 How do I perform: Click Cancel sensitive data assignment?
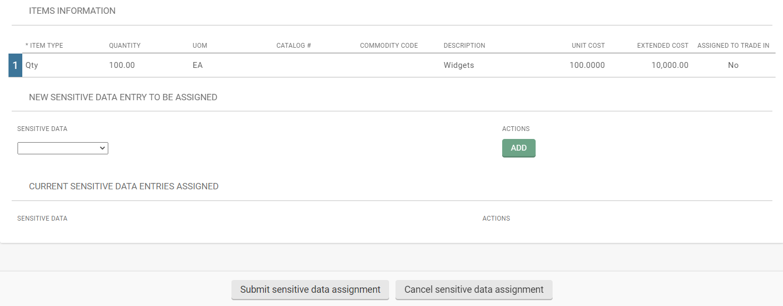click(474, 290)
